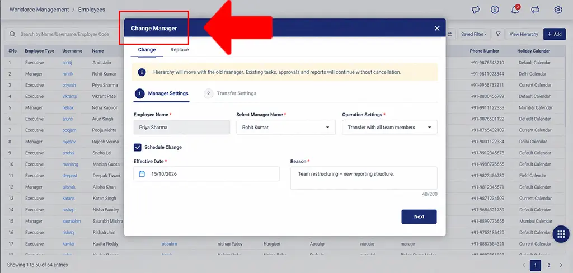Select the Mumbai Calendar cell for Neha Kapoor
This screenshot has height=273, width=573.
coord(536,108)
